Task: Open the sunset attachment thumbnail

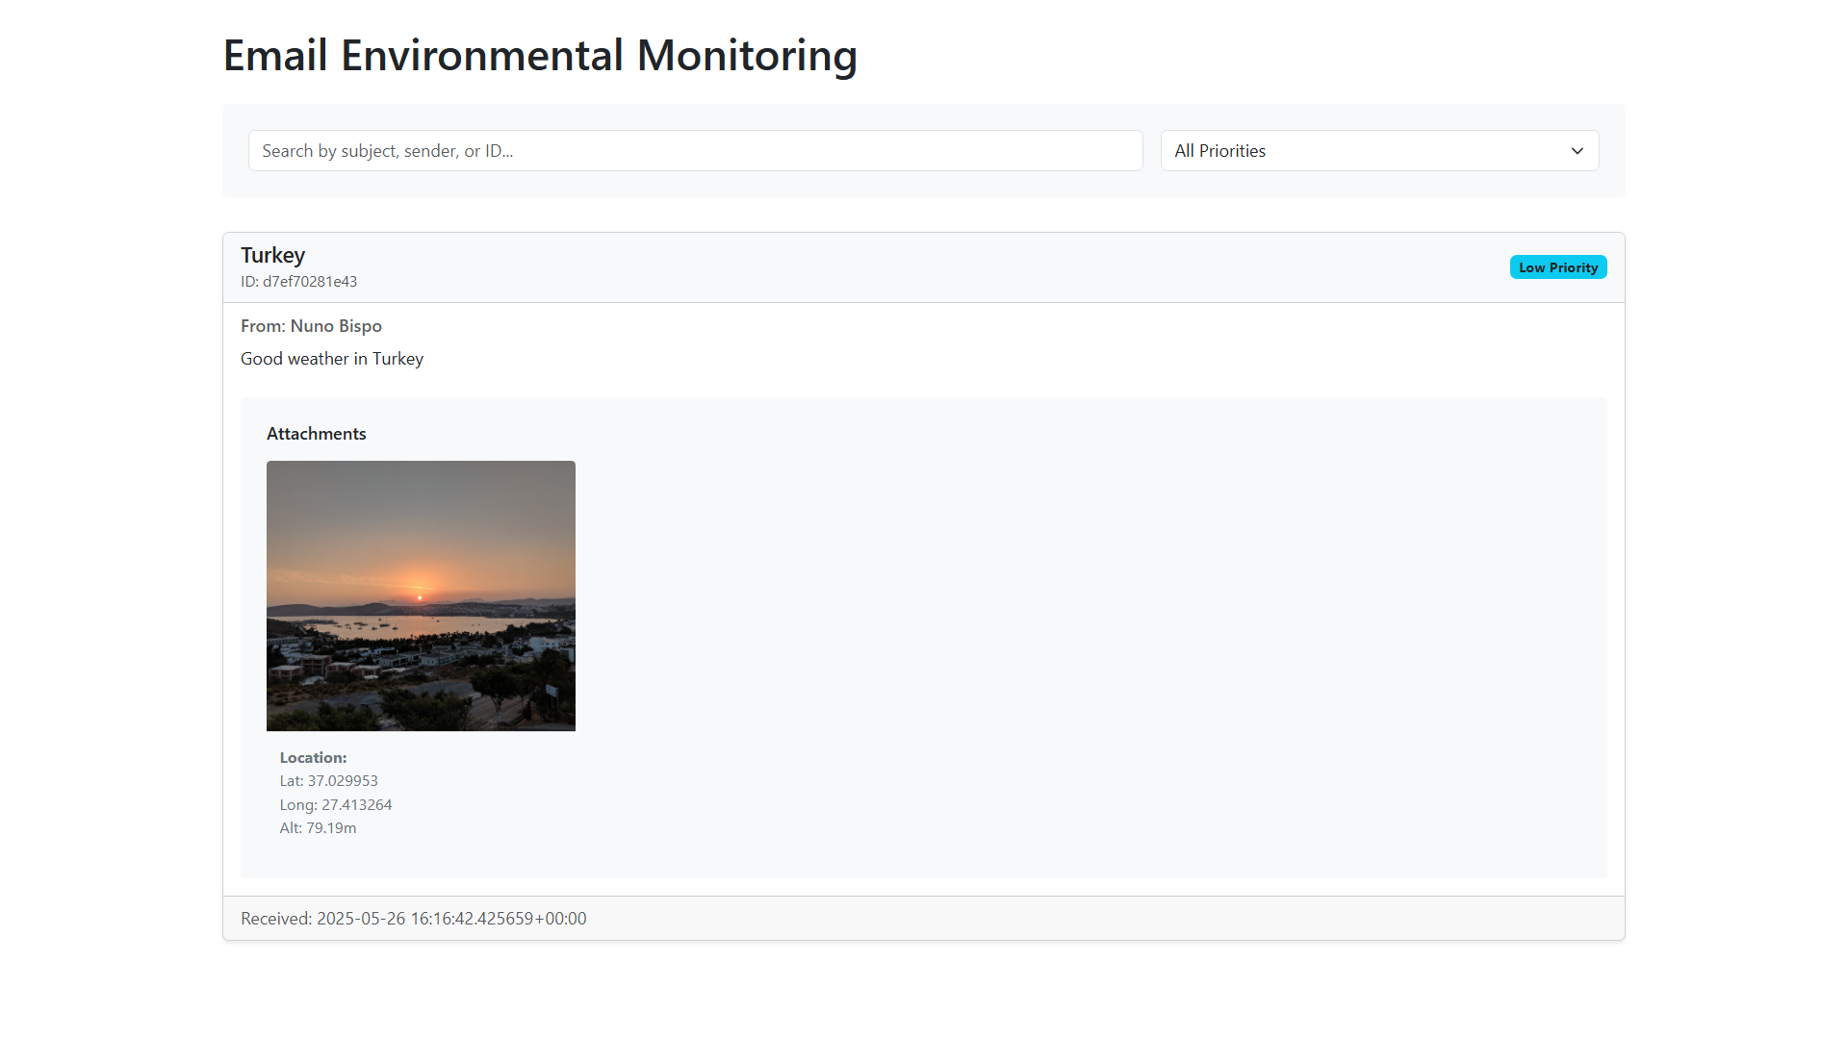Action: (420, 595)
